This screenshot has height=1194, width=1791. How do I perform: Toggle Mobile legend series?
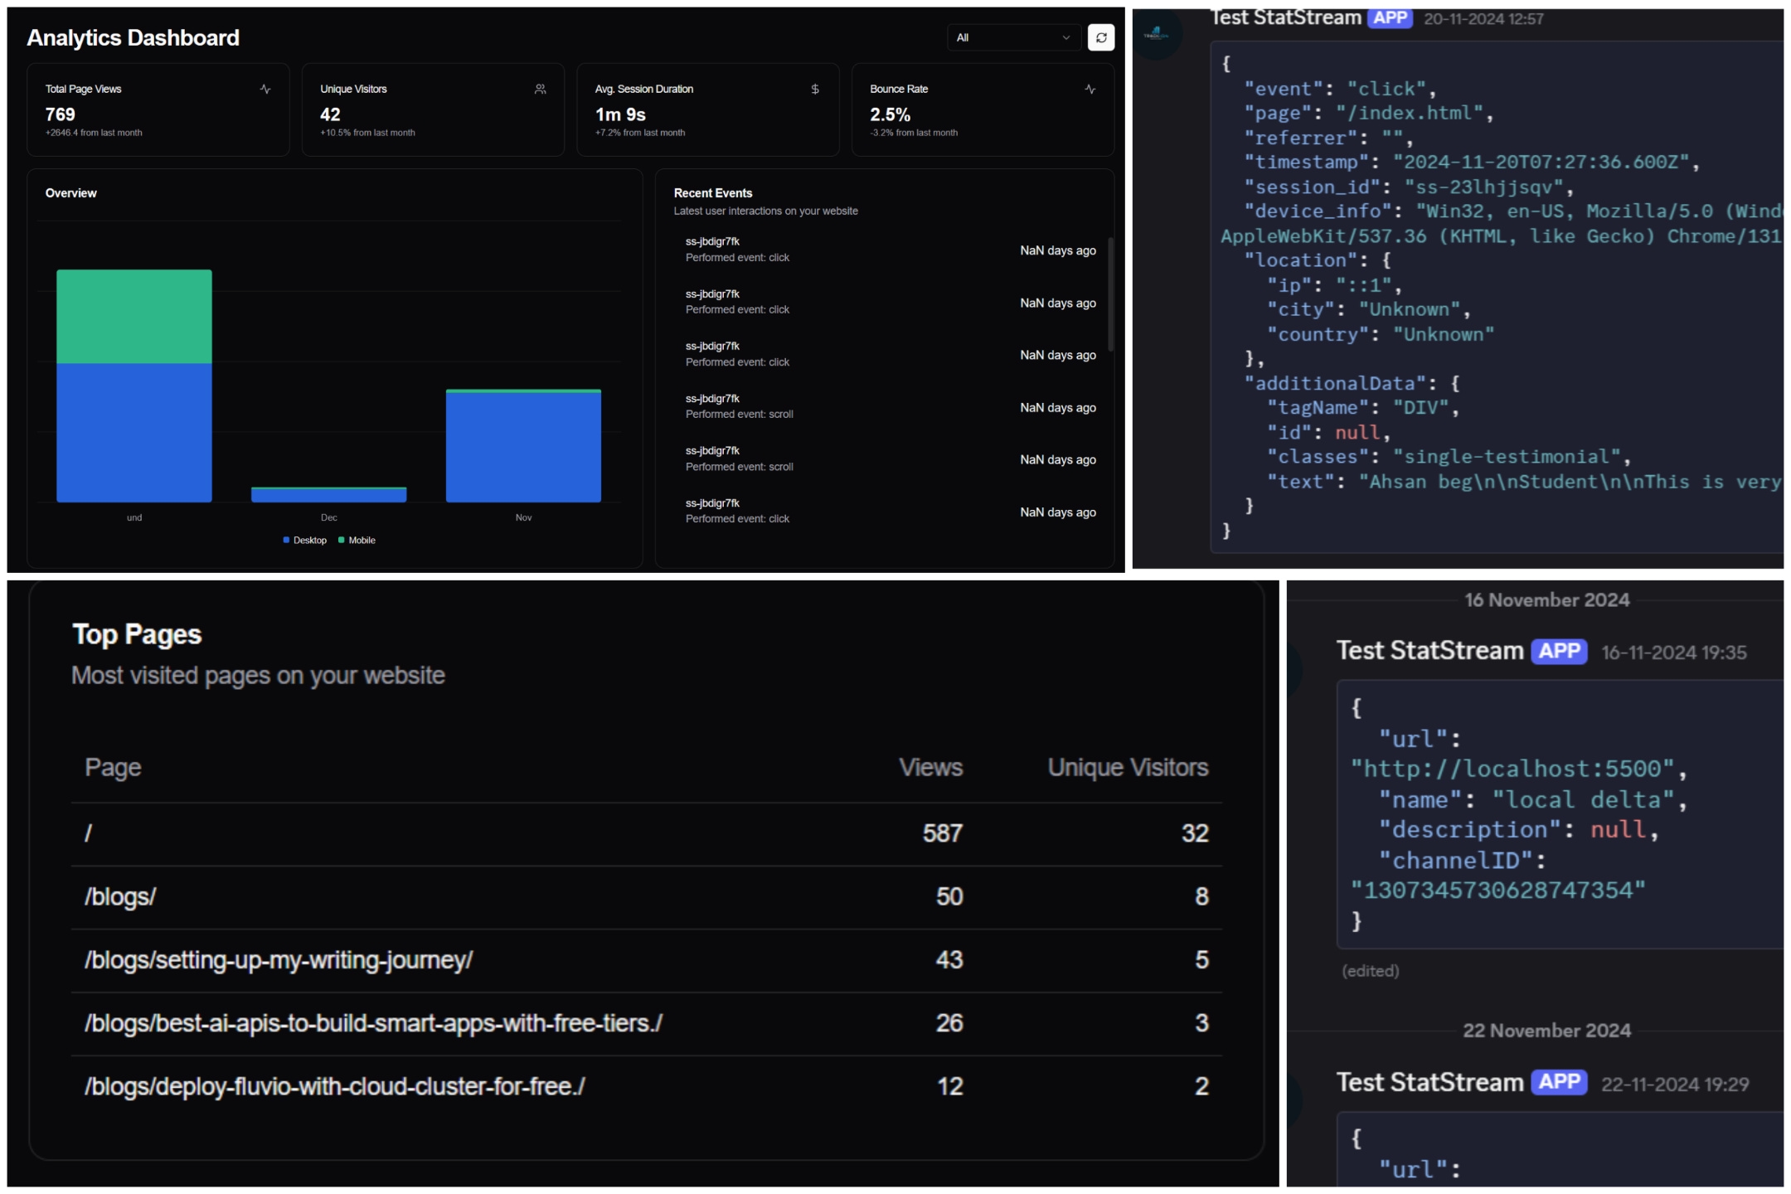[357, 540]
